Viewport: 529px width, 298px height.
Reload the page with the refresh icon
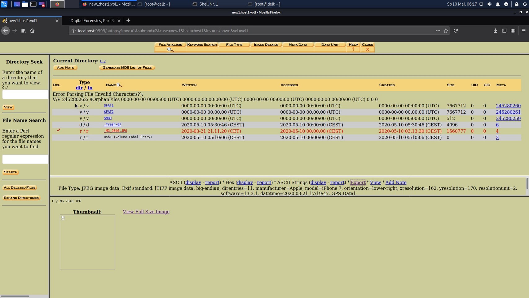[456, 31]
